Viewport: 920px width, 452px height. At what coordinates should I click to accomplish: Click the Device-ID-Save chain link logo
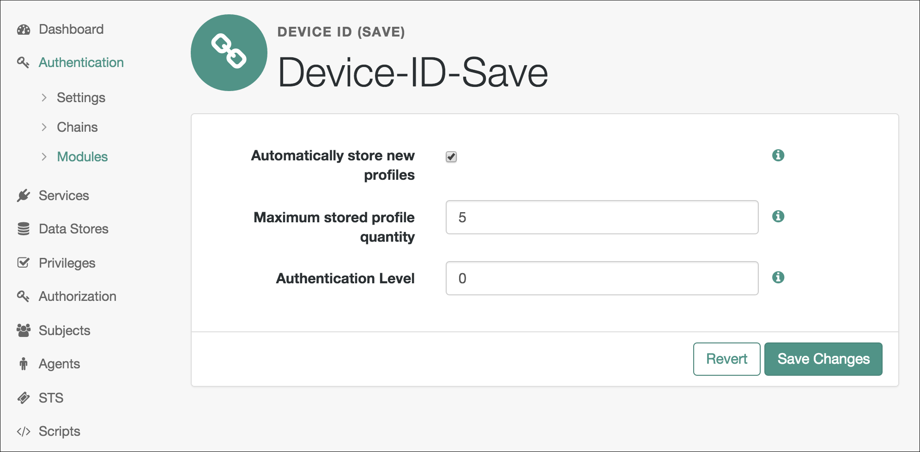tap(229, 53)
